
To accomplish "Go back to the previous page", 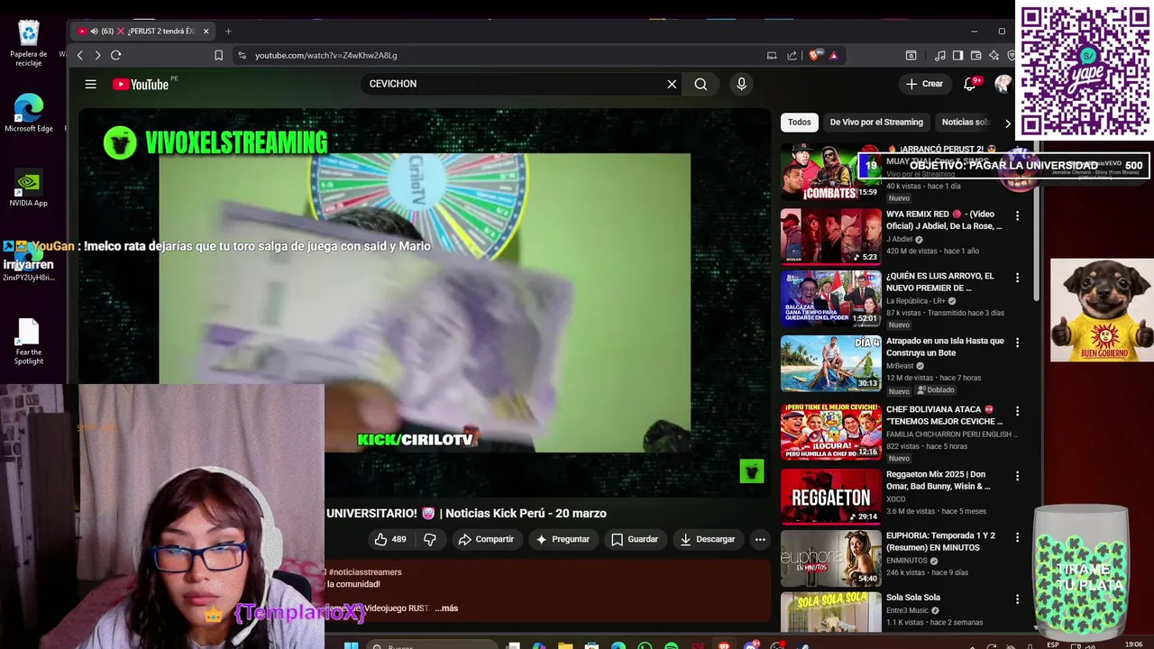I will tap(79, 55).
